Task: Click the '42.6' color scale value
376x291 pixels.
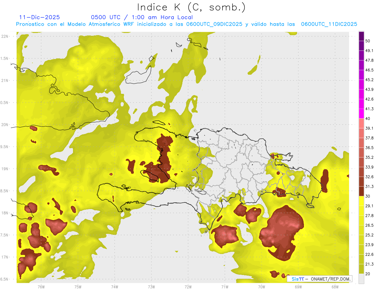Action: (370, 99)
